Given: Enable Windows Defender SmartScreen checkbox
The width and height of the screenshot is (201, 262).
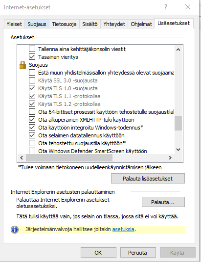Looking at the screenshot, I should click(x=32, y=151).
